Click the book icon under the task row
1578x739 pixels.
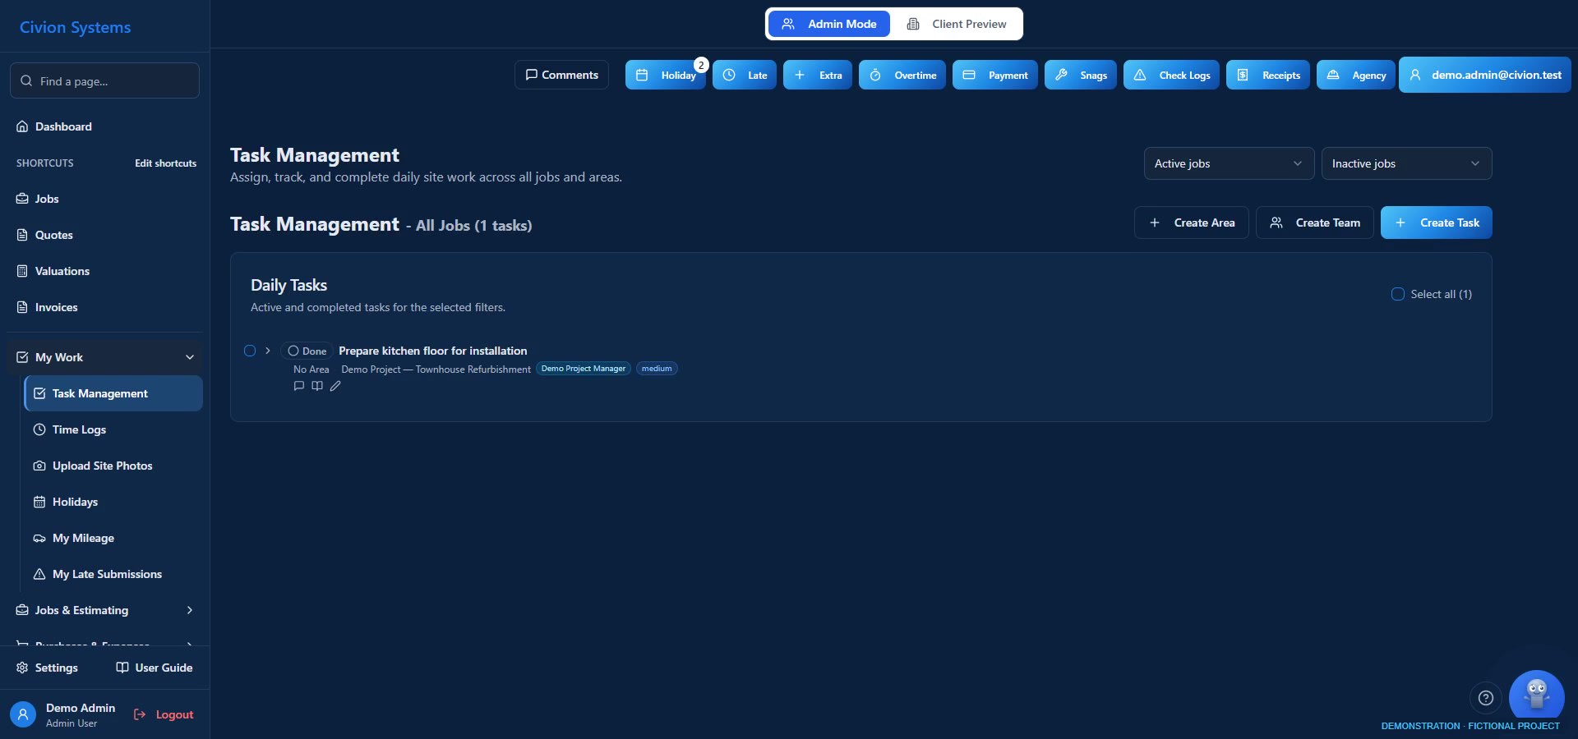point(317,386)
